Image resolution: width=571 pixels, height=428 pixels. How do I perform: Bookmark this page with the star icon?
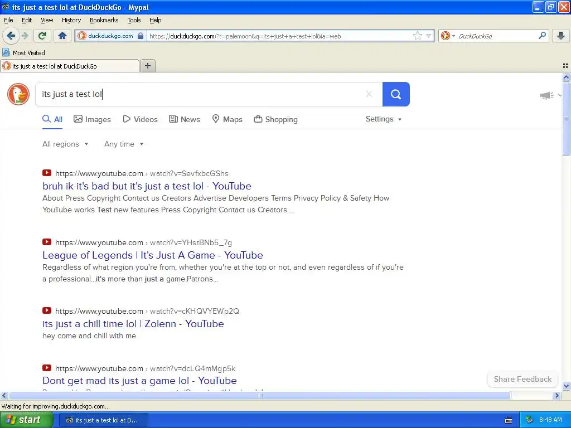[417, 36]
